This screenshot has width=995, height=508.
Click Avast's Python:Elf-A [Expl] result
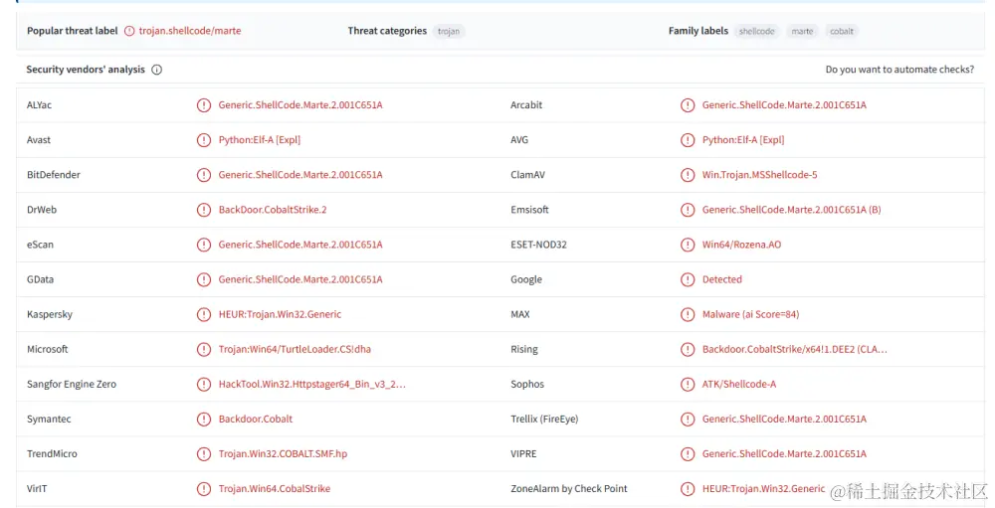[x=260, y=140]
